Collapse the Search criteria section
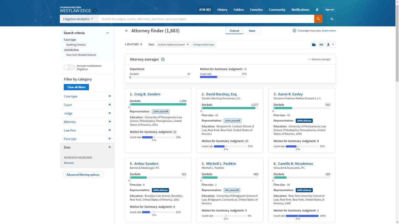 pyautogui.click(x=108, y=33)
